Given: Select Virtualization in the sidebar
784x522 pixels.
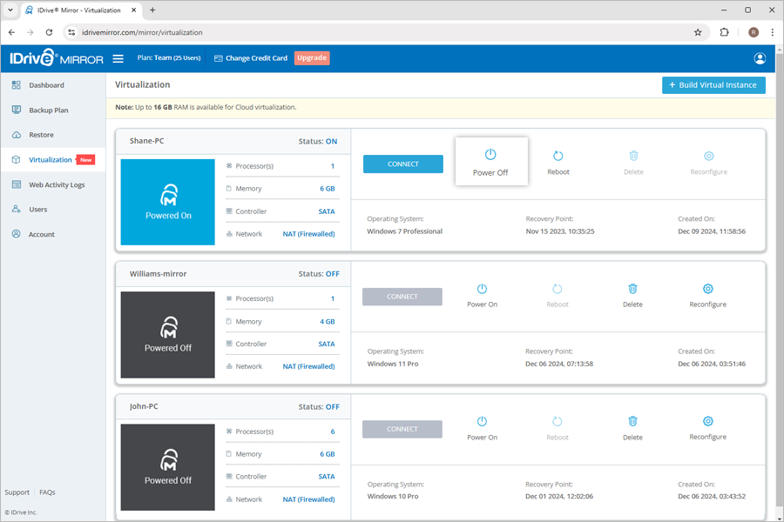Looking at the screenshot, I should coord(51,160).
